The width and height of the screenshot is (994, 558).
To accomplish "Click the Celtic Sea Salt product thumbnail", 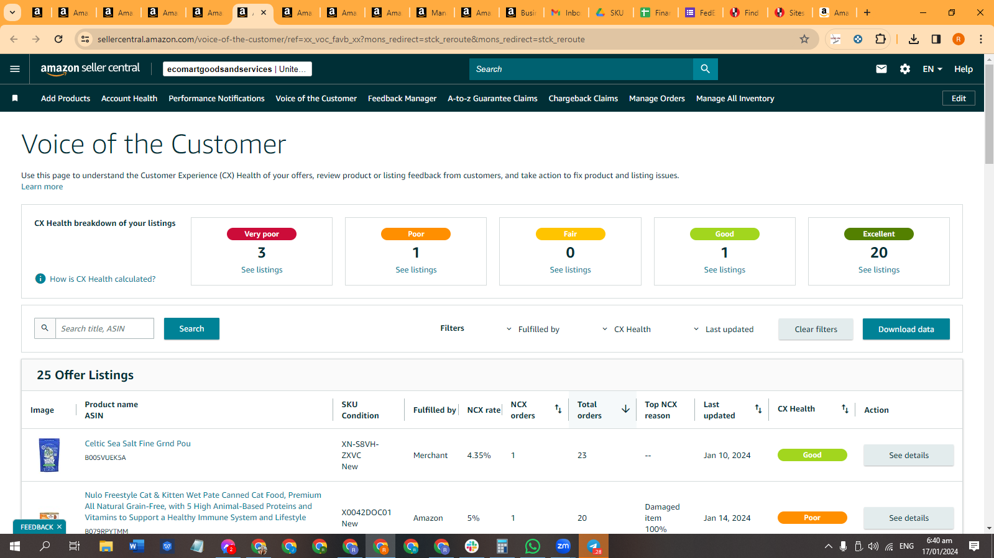I will pyautogui.click(x=49, y=455).
